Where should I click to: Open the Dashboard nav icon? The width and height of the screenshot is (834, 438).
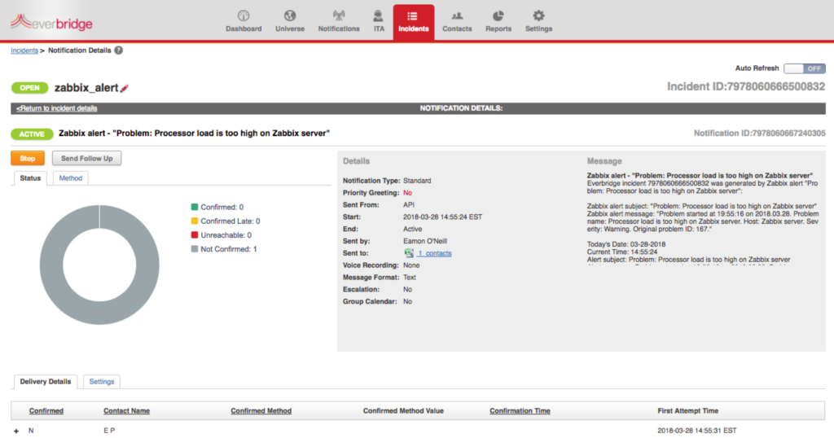243,16
